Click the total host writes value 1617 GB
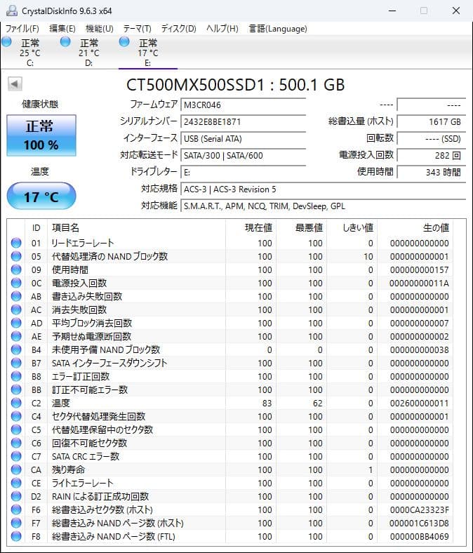The width and height of the screenshot is (473, 553). point(432,121)
